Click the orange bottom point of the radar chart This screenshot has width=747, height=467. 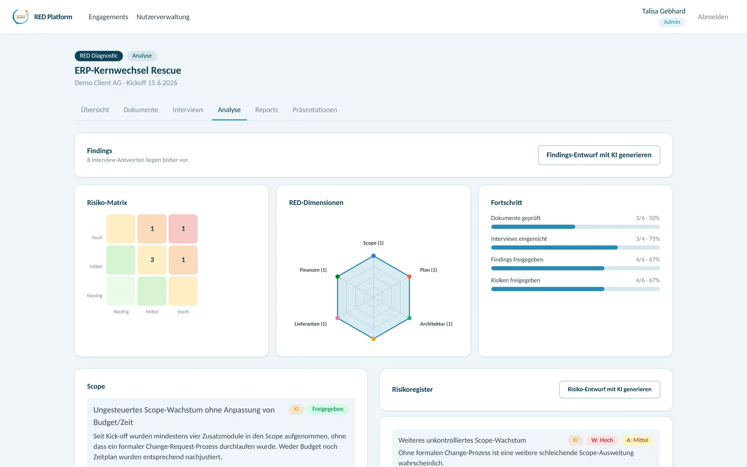[x=373, y=339]
